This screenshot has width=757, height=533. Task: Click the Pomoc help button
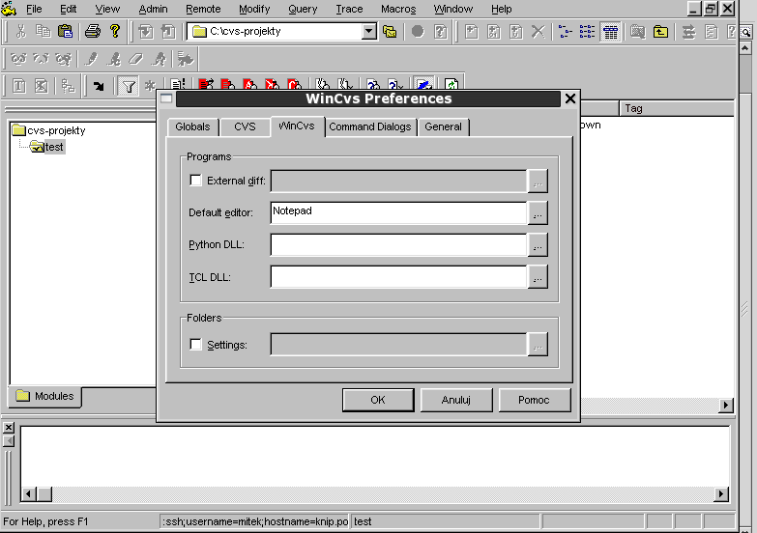(534, 400)
